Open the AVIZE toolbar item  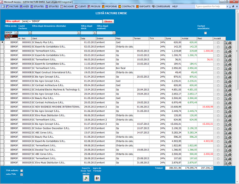coord(24,7)
